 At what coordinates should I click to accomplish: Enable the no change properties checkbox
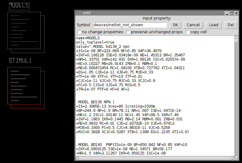[79, 32]
